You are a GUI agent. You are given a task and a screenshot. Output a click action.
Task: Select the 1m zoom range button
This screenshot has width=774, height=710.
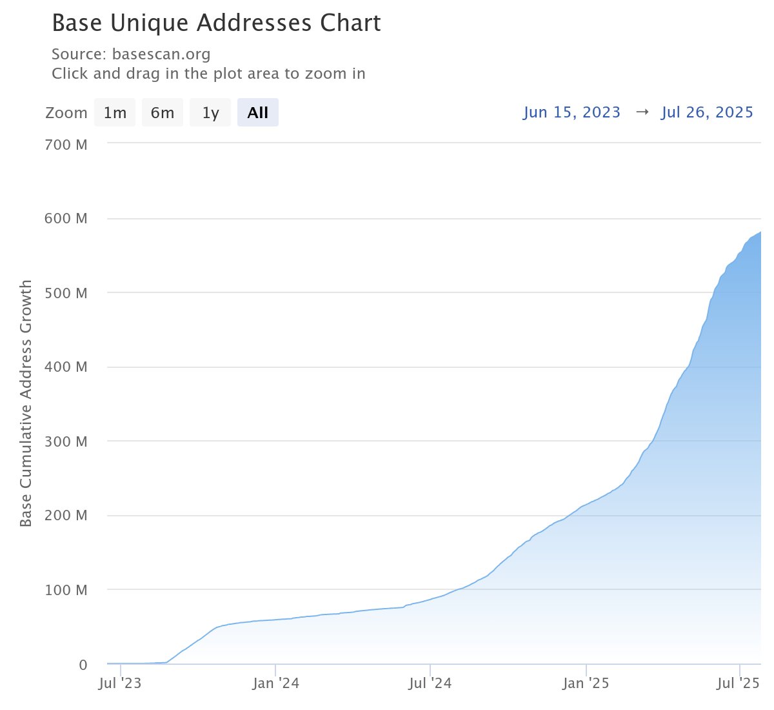tap(115, 112)
